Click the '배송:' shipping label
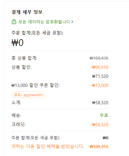 (x=16, y=115)
